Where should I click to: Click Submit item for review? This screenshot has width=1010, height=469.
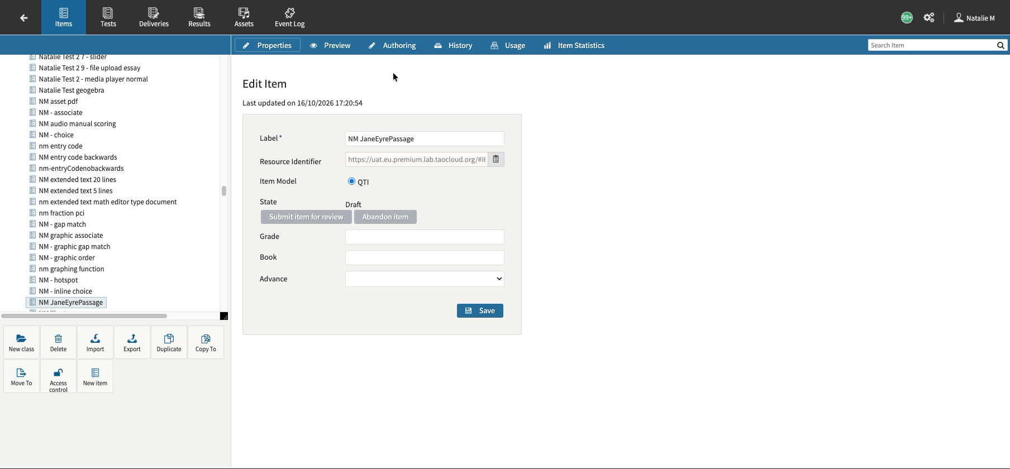point(306,217)
